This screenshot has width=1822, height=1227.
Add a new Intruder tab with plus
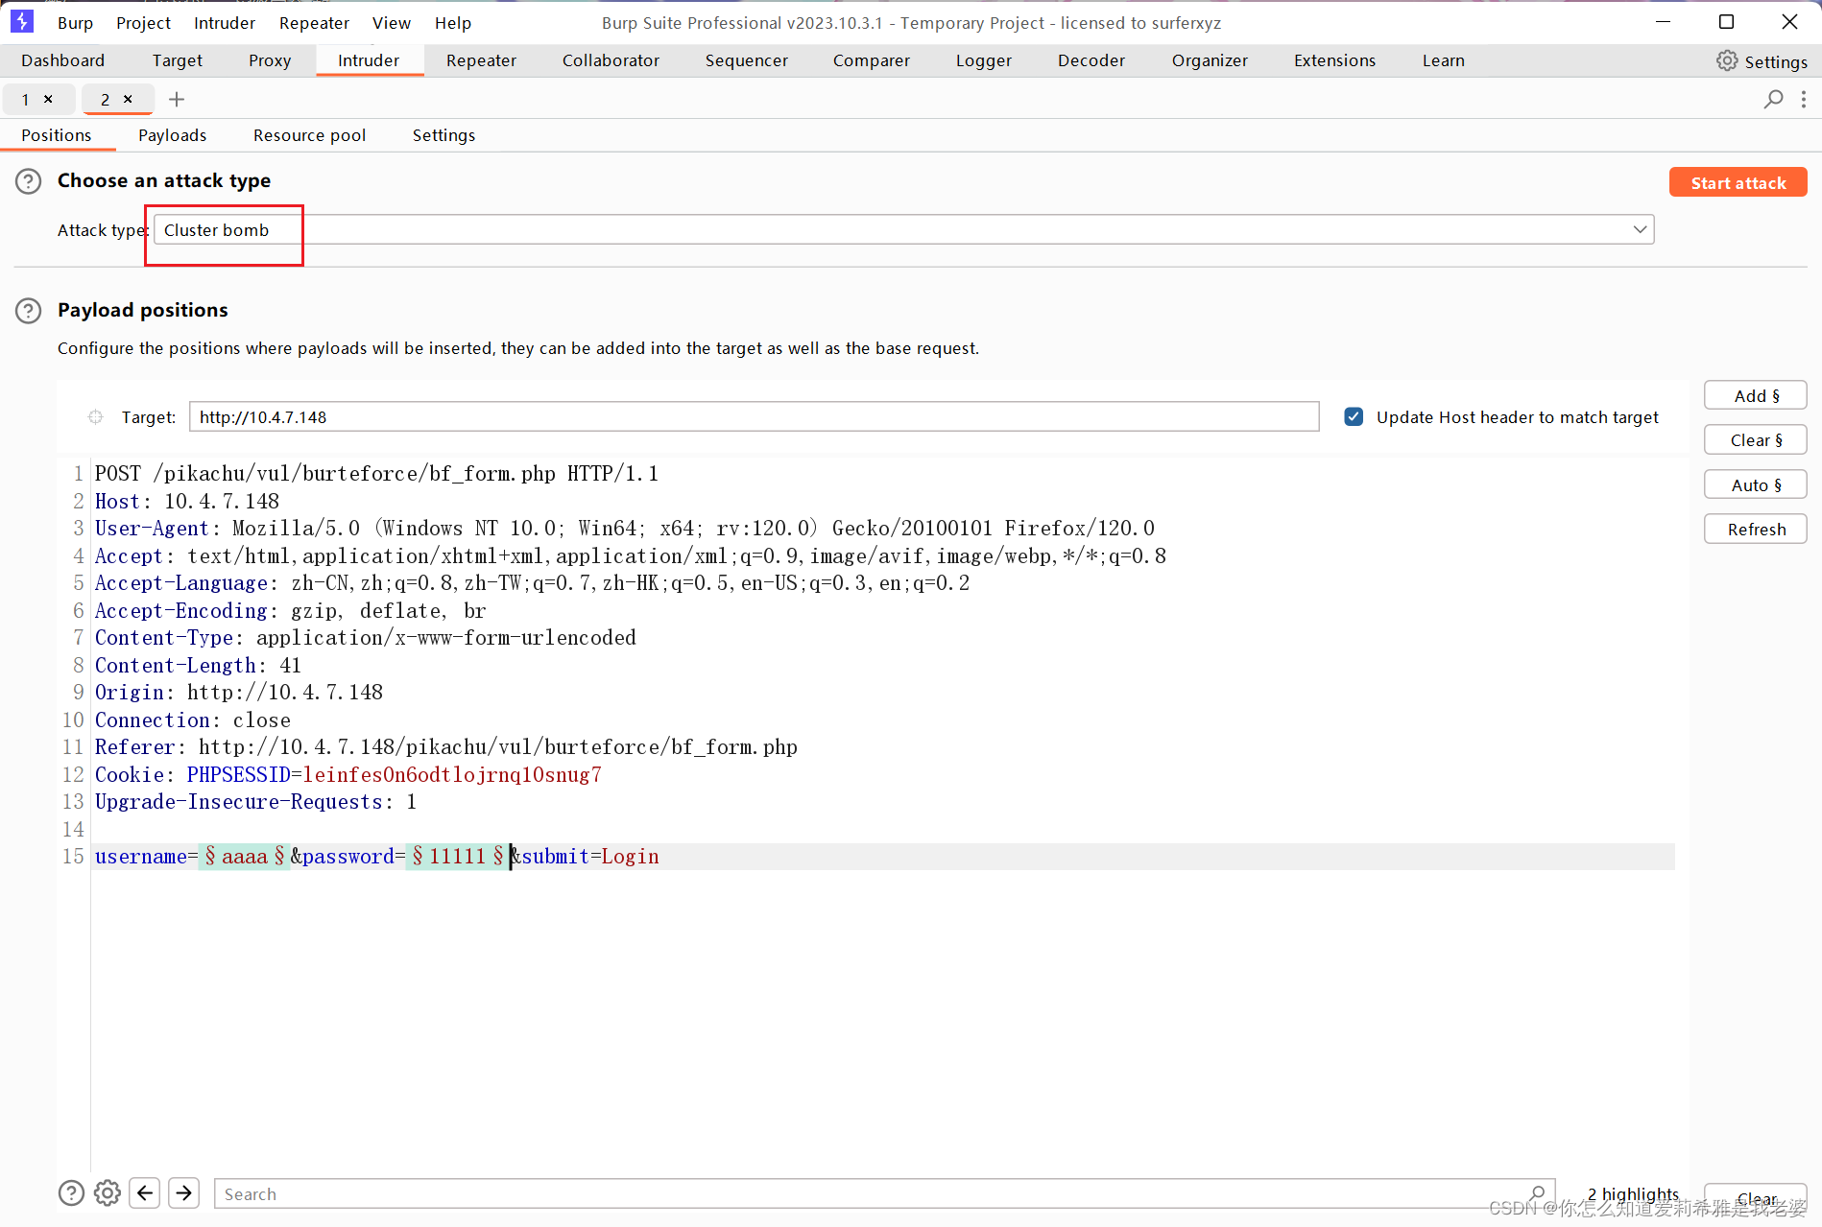177,99
